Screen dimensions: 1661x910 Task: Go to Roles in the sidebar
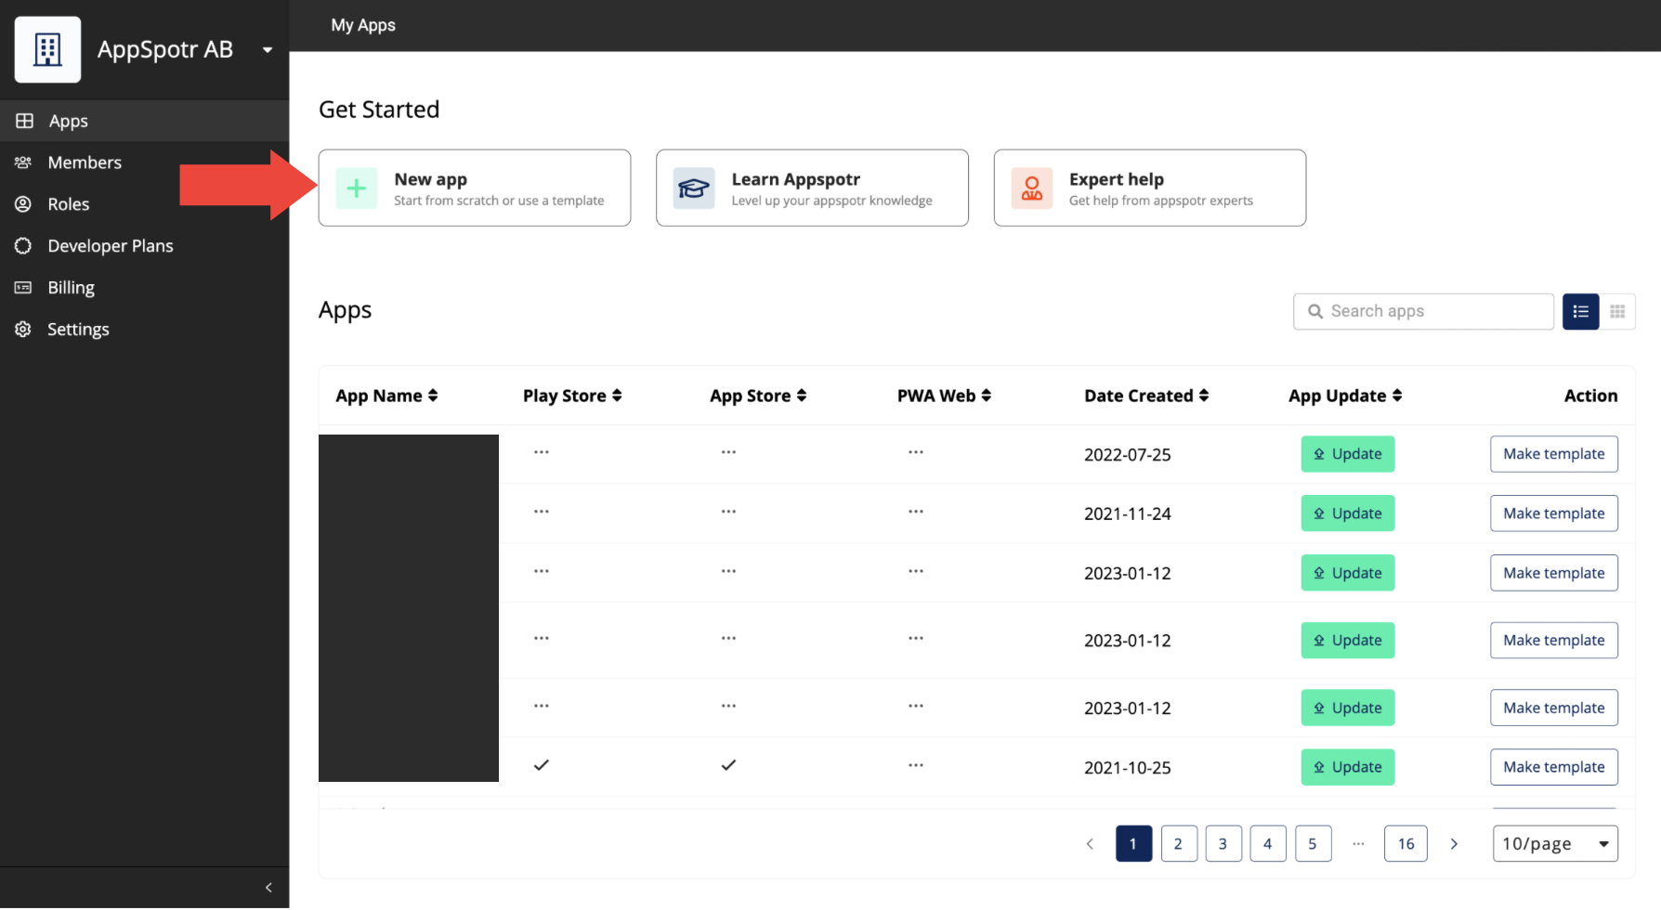point(144,204)
